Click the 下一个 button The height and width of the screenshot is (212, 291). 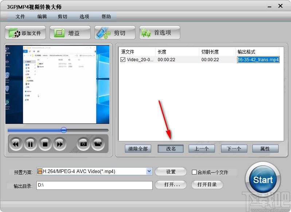click(234, 149)
